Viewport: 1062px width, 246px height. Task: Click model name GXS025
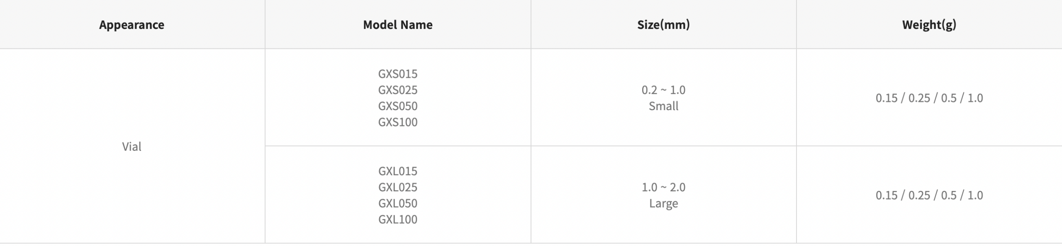(x=397, y=90)
